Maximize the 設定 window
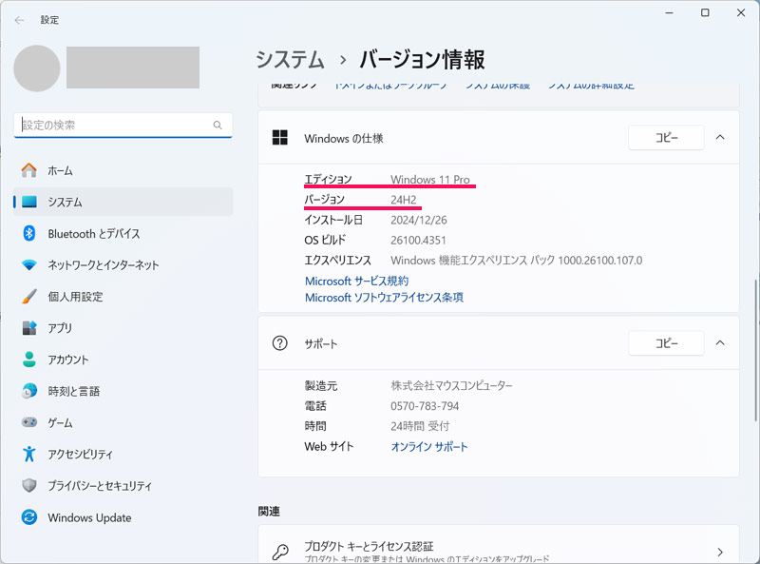Image resolution: width=760 pixels, height=564 pixels. (x=705, y=12)
